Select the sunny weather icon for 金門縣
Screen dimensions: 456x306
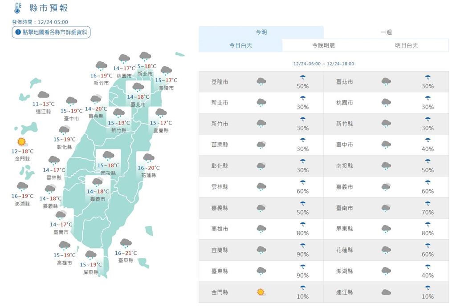click(x=261, y=292)
